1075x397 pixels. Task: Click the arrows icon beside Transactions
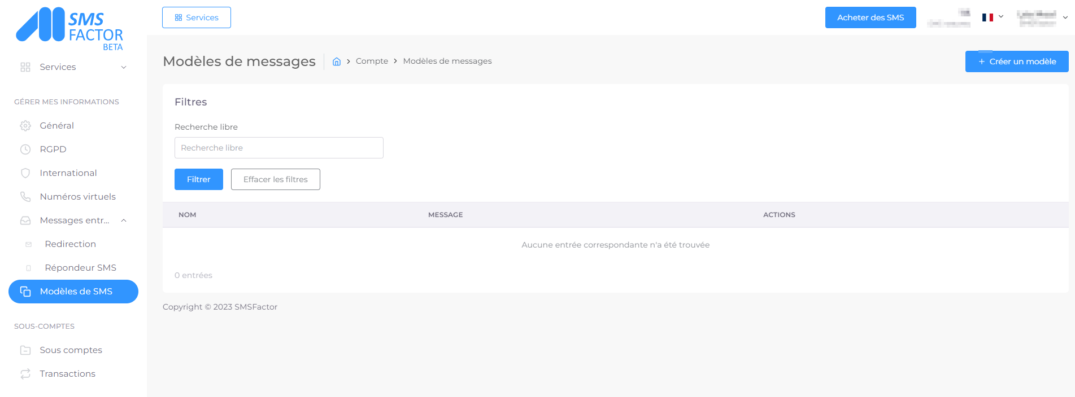[25, 374]
